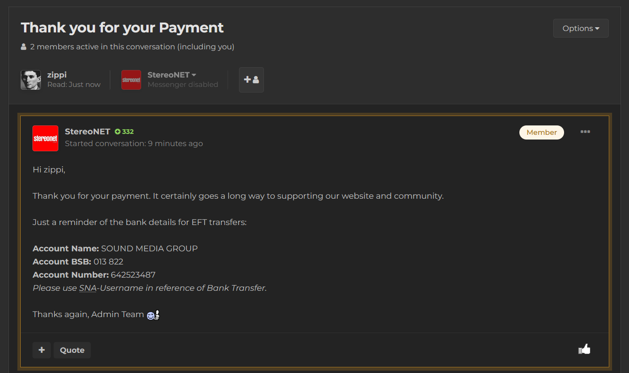Screen dimensions: 629x373
Task: Click zippi's avatar in participants list
Action: pyautogui.click(x=31, y=80)
